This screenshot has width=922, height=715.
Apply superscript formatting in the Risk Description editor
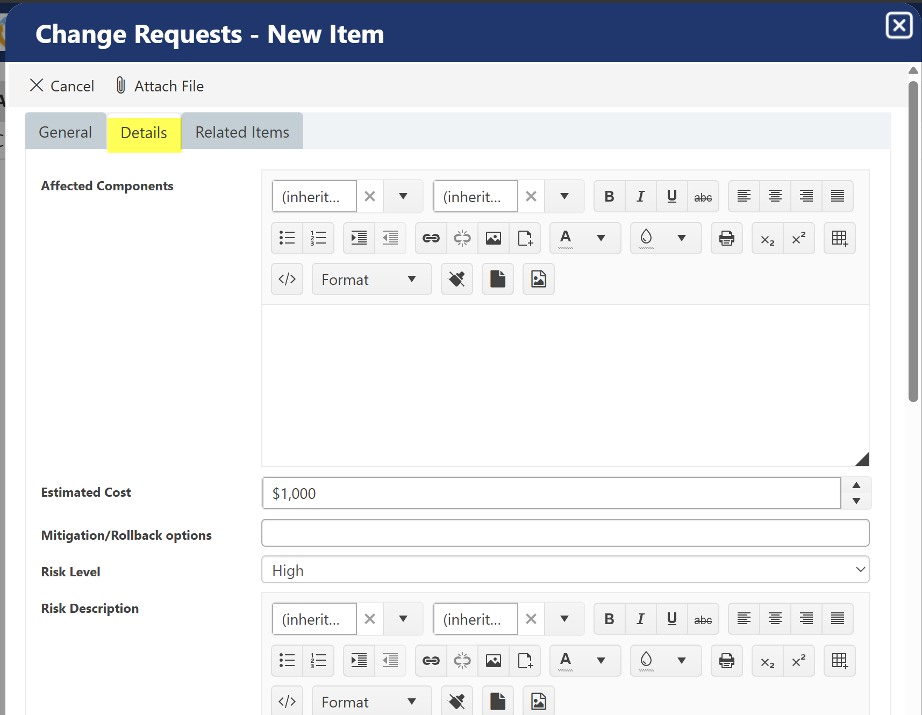799,661
